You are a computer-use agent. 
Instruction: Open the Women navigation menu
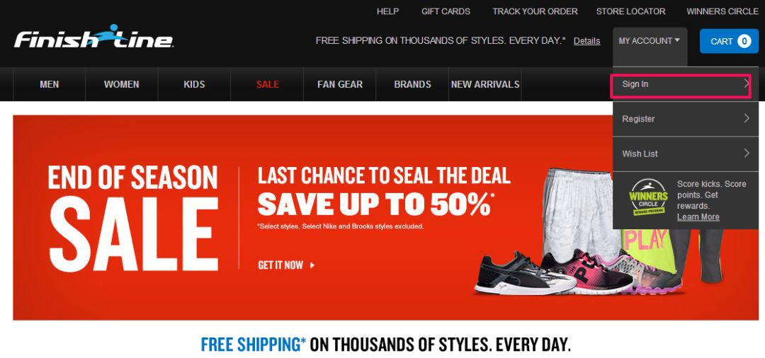point(122,84)
